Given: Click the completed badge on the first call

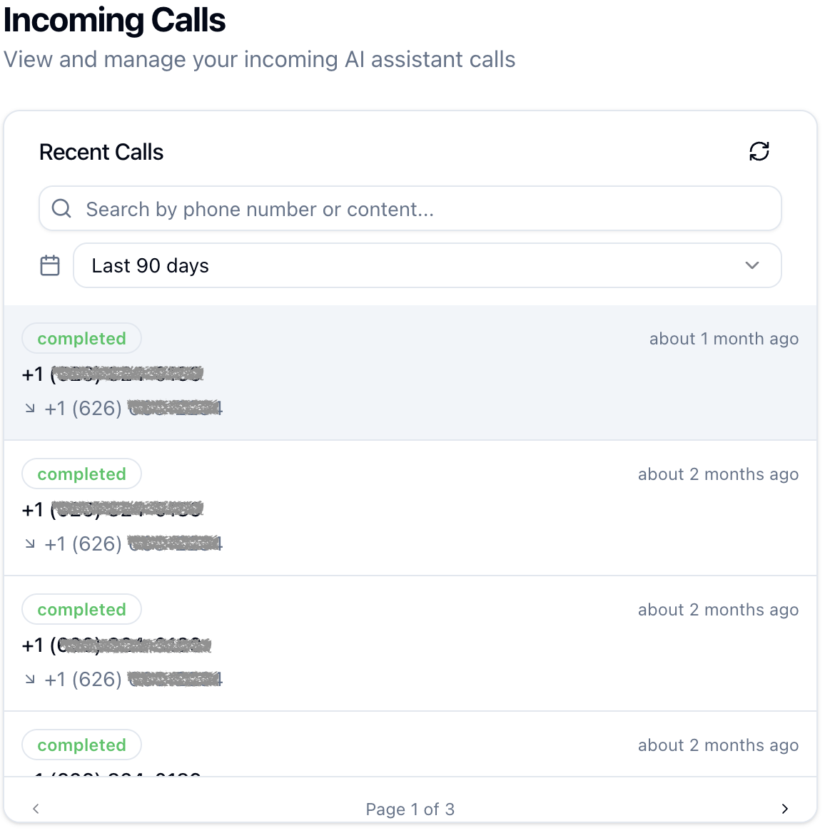Looking at the screenshot, I should pyautogui.click(x=81, y=338).
